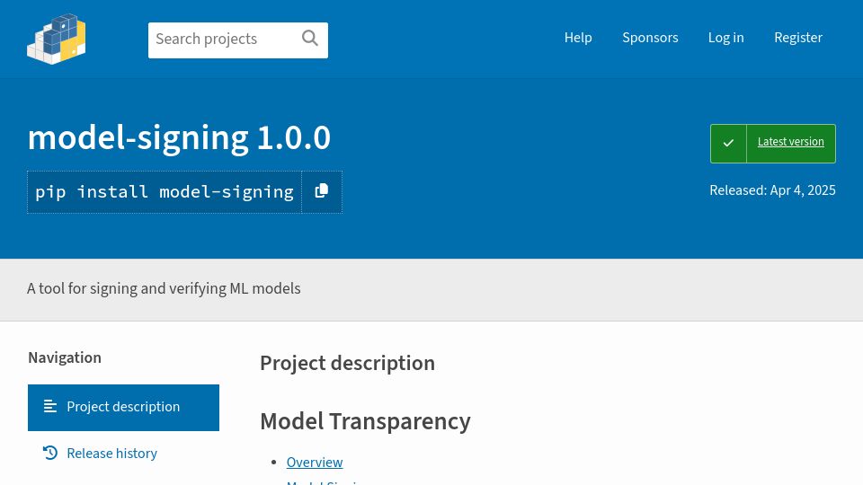Click the pip install model-signing text
The width and height of the screenshot is (863, 485).
[164, 192]
